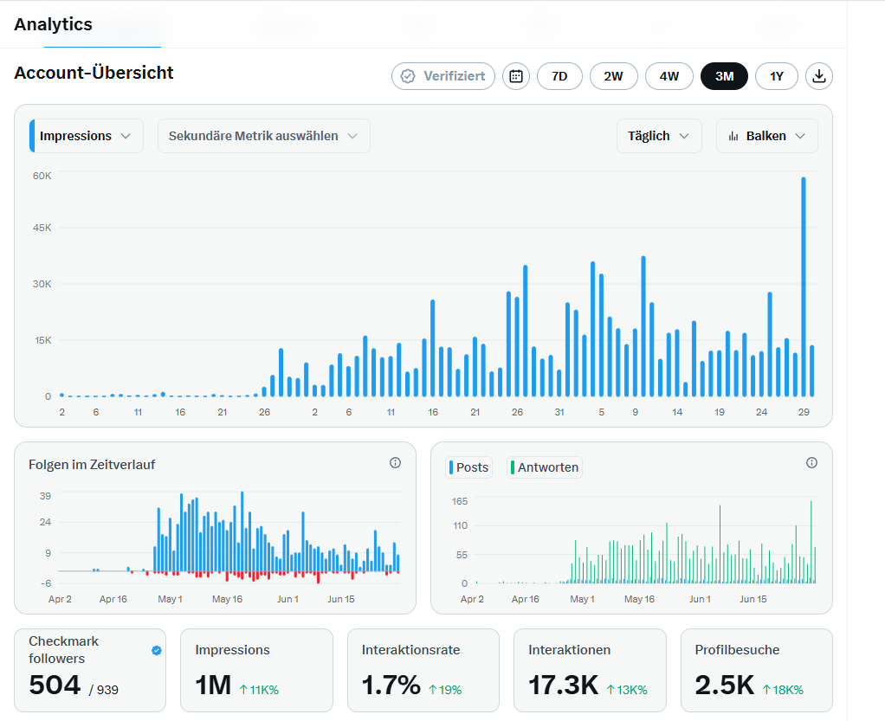Screen dimensions: 885x721
Task: Toggle the Antworten series legend
Action: click(544, 467)
